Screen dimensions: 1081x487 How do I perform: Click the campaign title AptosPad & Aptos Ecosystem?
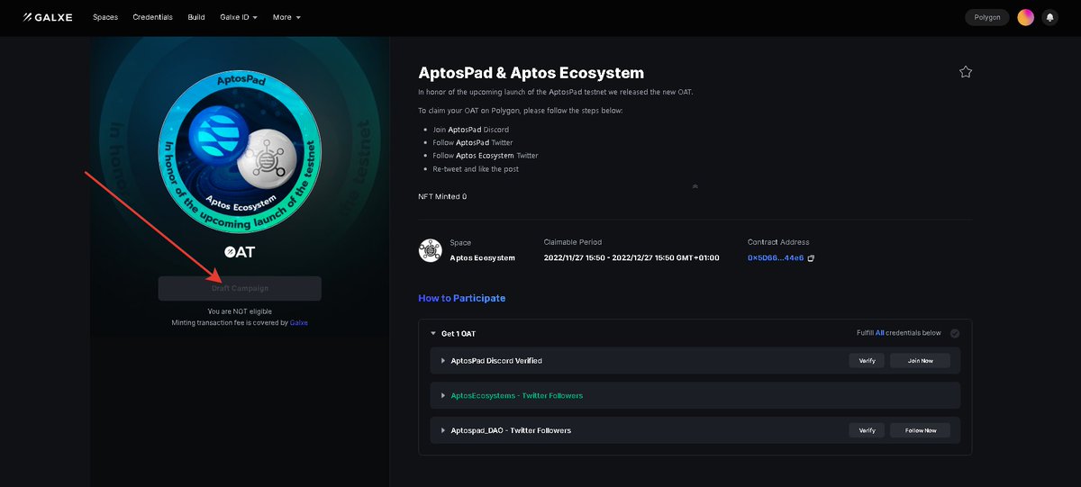click(531, 73)
